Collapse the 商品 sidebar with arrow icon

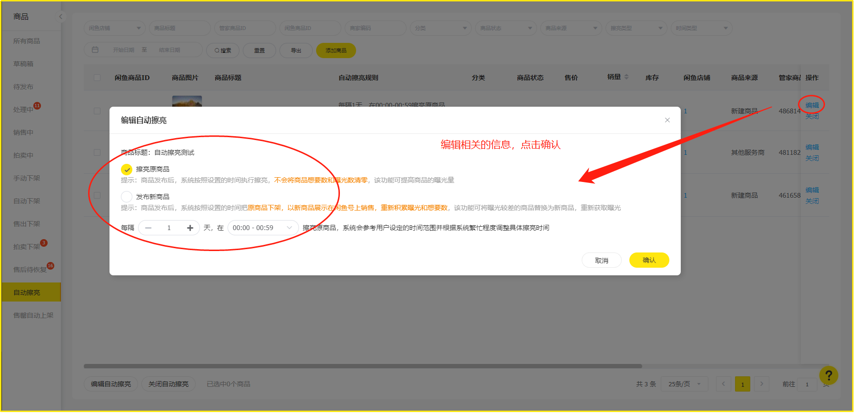60,17
